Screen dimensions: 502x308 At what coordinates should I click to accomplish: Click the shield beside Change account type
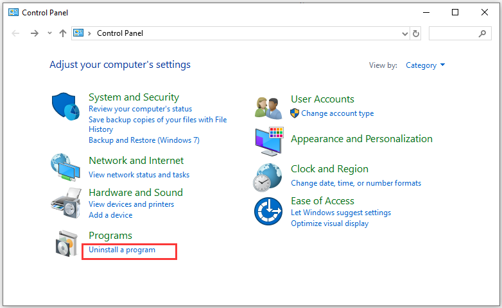[295, 113]
